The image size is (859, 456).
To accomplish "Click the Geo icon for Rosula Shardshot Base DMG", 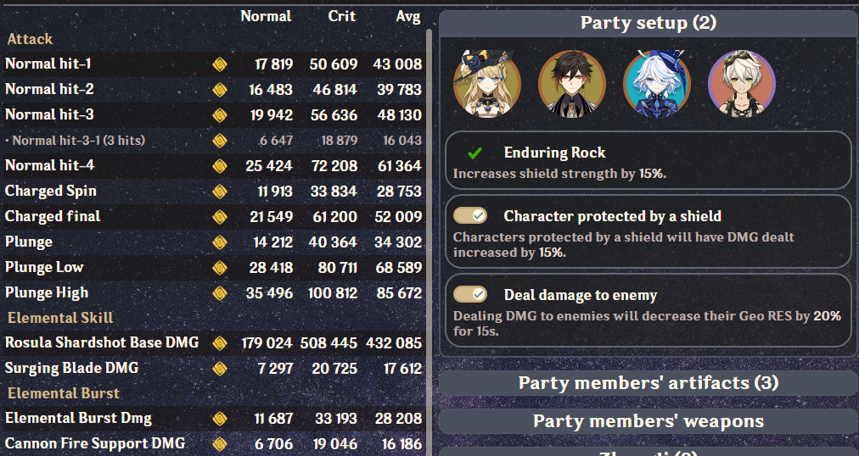I will (x=219, y=342).
